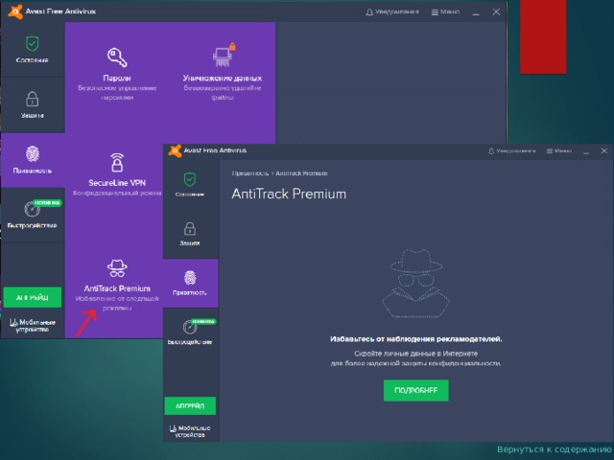This screenshot has height=460, width=614.
Task: Close the front Avast window
Action: pyautogui.click(x=604, y=150)
